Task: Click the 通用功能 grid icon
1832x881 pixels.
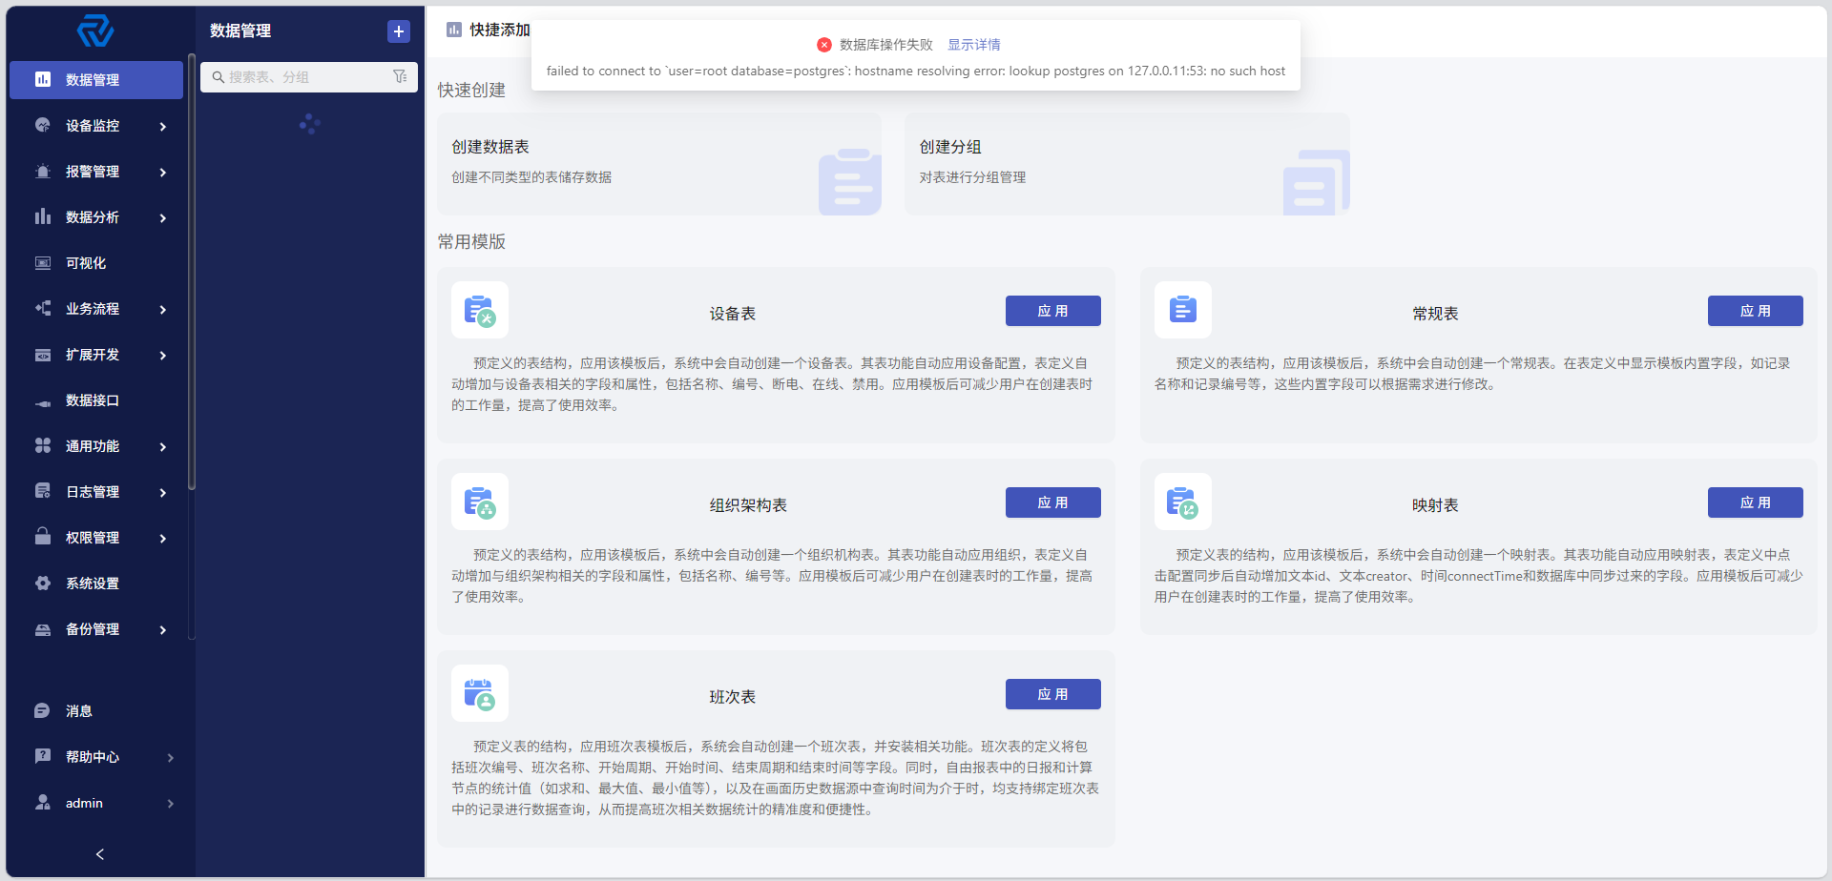Action: coord(43,445)
